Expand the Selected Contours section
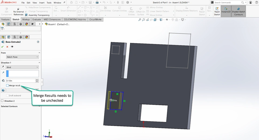Image resolution: width=259 pixels, height=140 pixels. [39, 106]
